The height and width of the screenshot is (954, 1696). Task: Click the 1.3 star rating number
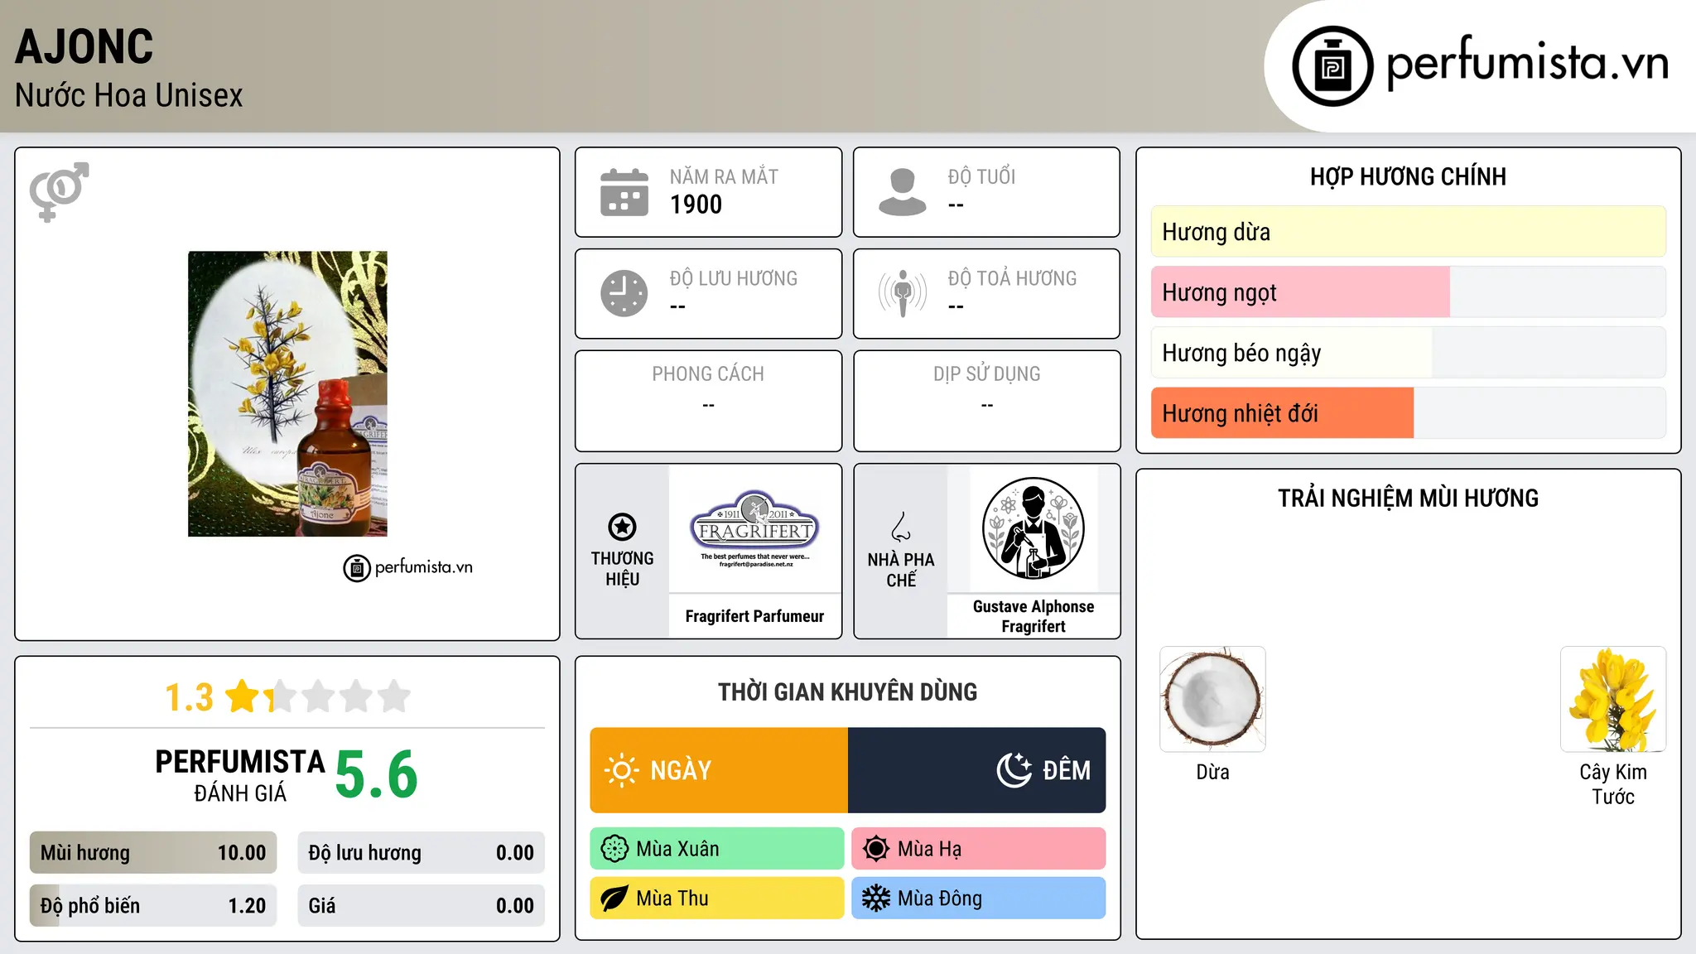click(190, 697)
